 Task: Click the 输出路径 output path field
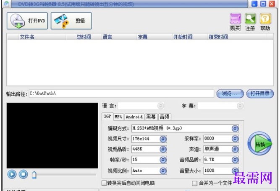[121, 94]
